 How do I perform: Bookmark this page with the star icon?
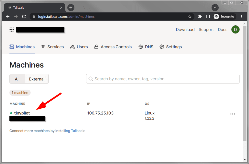coord(190,17)
